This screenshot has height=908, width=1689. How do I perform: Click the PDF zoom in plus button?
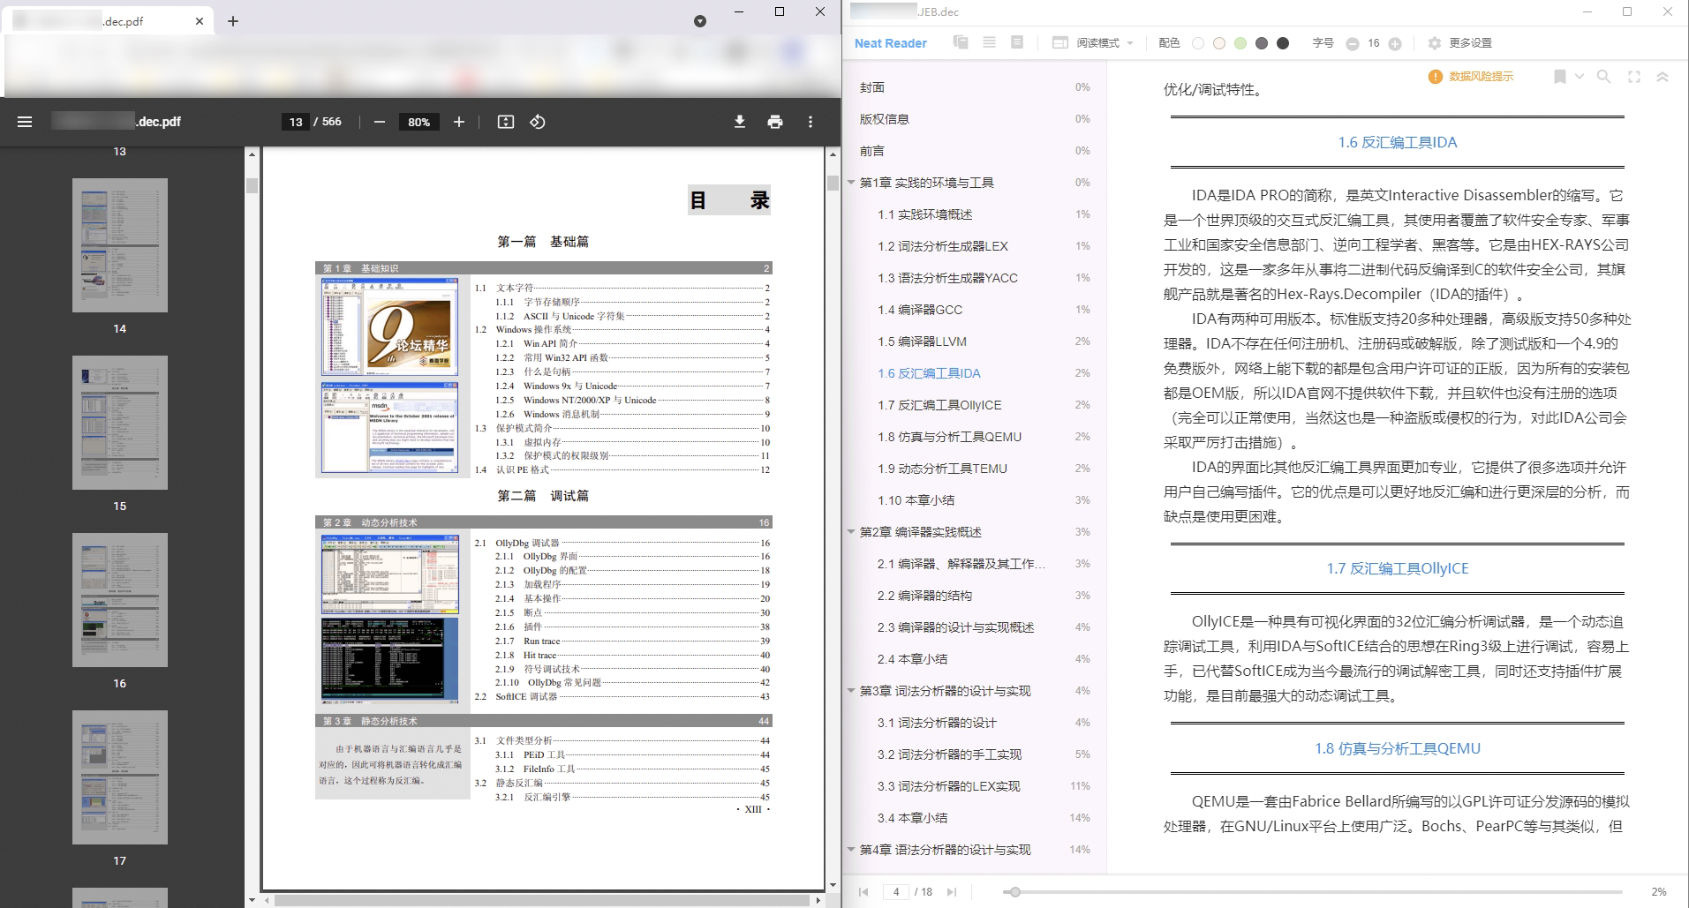tap(459, 122)
